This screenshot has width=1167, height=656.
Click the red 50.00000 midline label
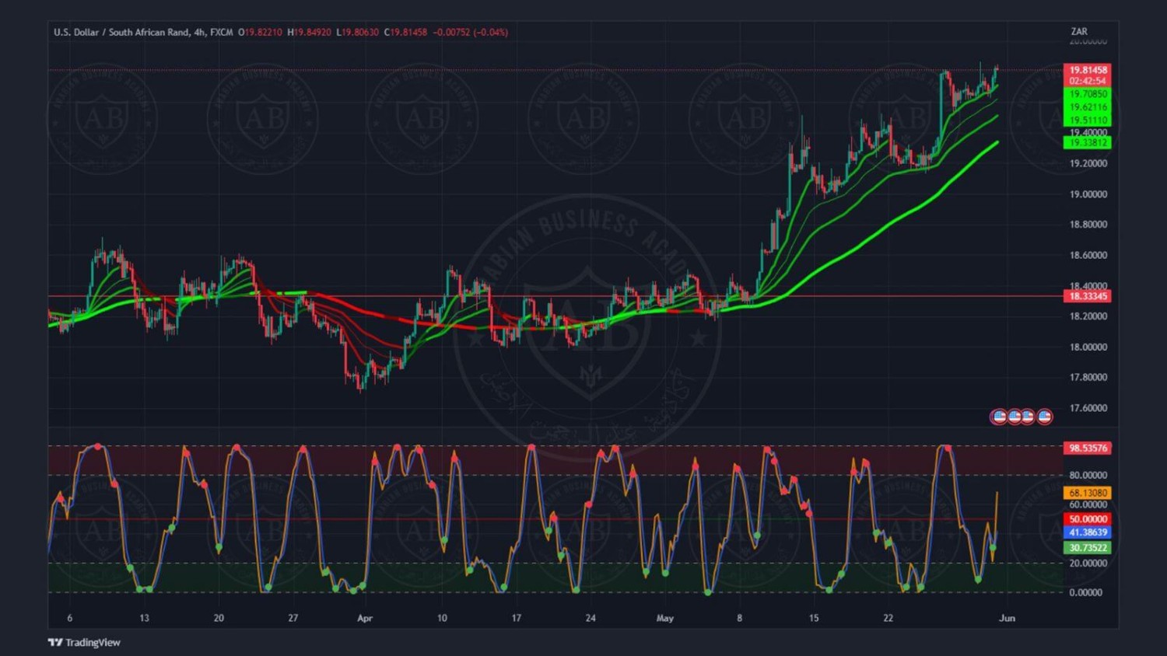[1088, 519]
